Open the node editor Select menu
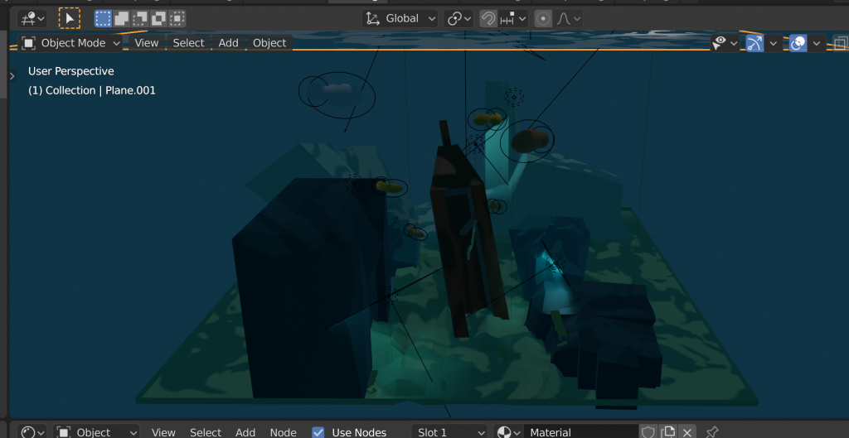The width and height of the screenshot is (849, 438). point(206,432)
